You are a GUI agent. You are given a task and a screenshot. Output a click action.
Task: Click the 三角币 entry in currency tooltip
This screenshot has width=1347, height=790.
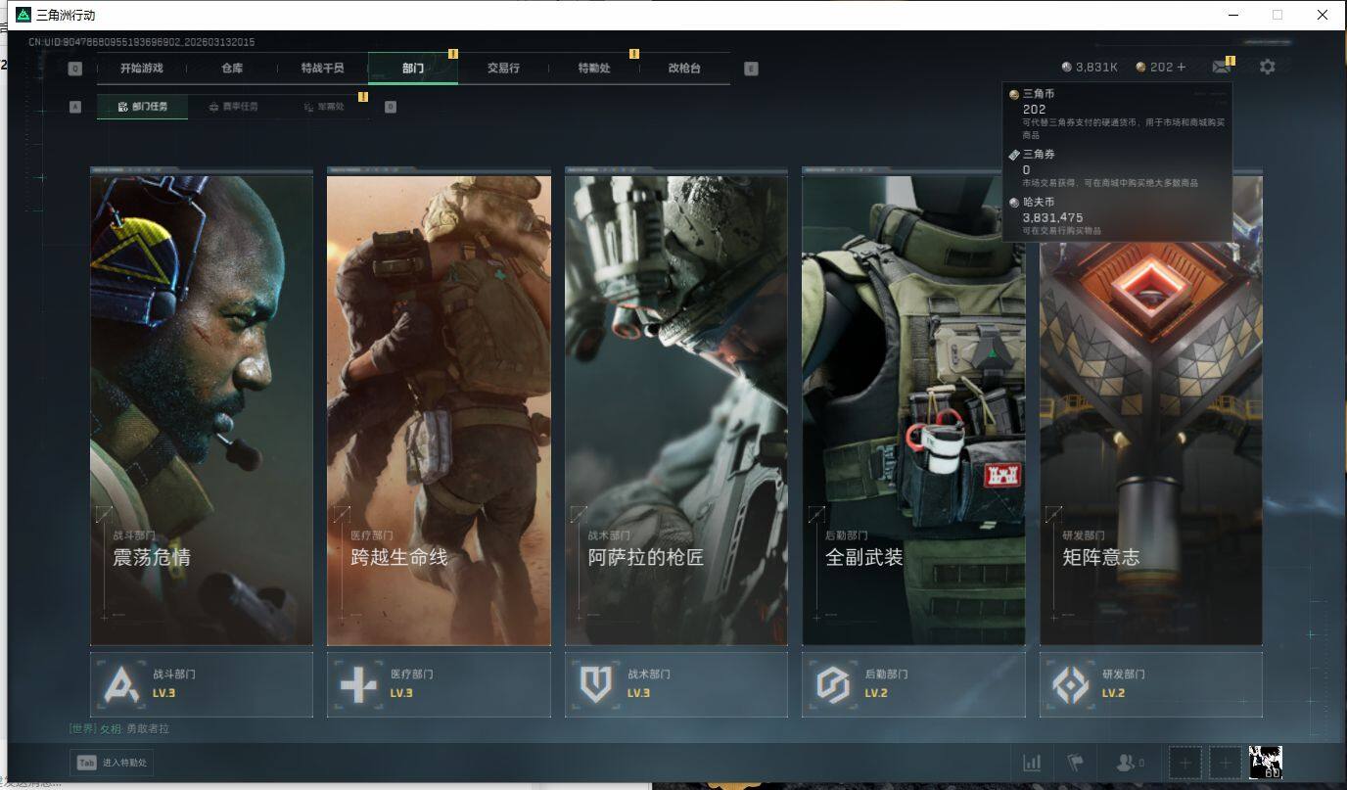1117,114
